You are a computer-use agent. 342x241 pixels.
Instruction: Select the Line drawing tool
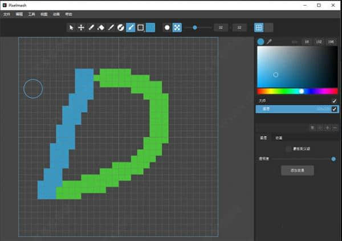[111, 27]
